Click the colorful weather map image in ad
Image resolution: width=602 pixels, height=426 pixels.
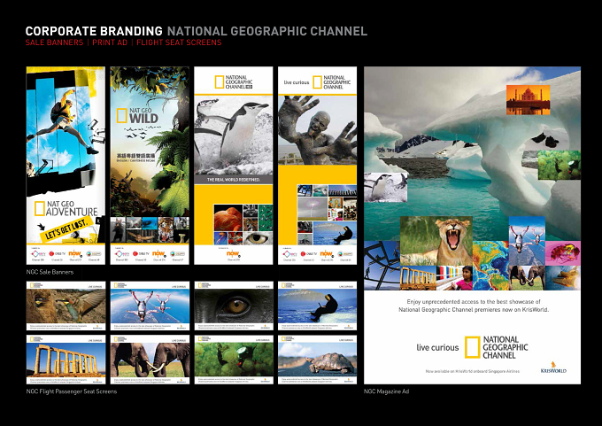tap(490, 266)
